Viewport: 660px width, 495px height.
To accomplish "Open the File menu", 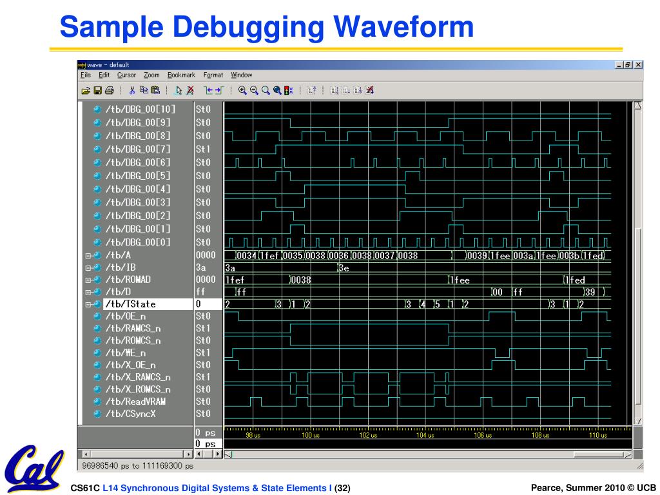I will (x=86, y=75).
